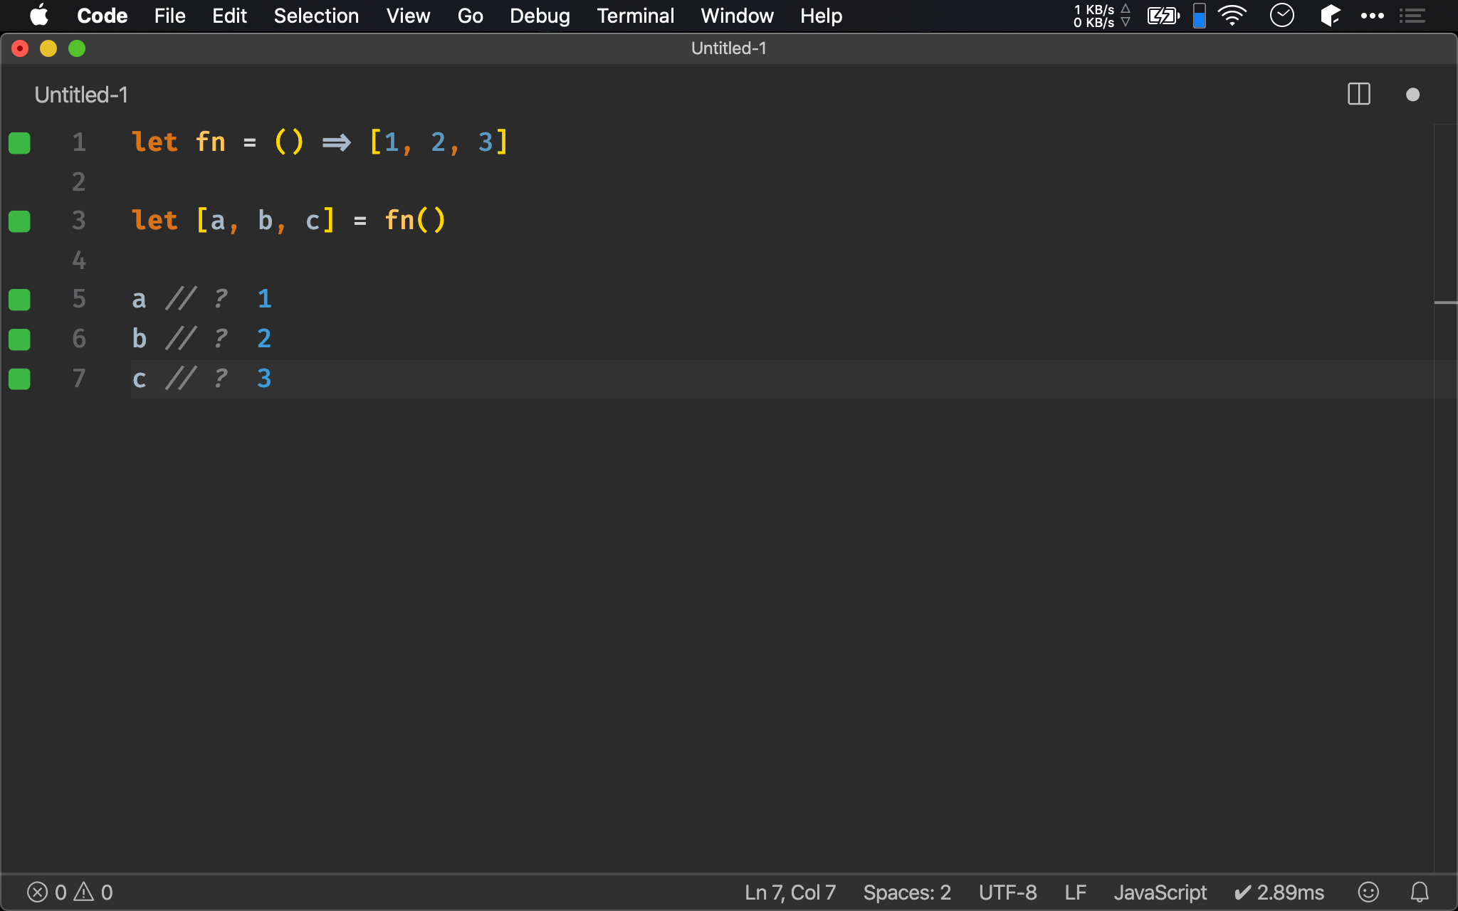
Task: Click the Wi-Fi menu bar icon
Action: (1232, 16)
